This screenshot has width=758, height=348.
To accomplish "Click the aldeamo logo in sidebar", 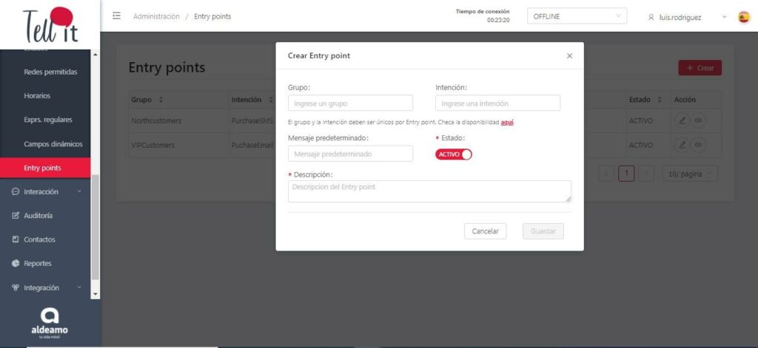I will pos(50,322).
